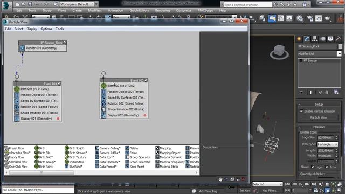Pick Delete operator from the depot
Image resolution: width=345 pixels, height=194 pixels.
click(132, 148)
